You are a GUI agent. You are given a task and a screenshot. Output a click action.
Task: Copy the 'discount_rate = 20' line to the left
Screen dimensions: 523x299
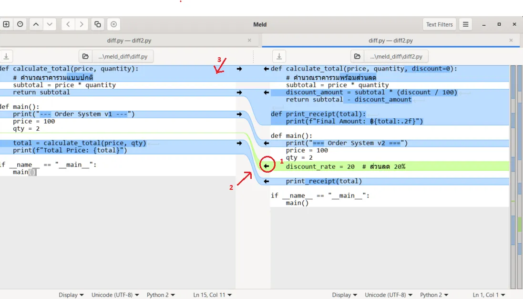(x=266, y=166)
